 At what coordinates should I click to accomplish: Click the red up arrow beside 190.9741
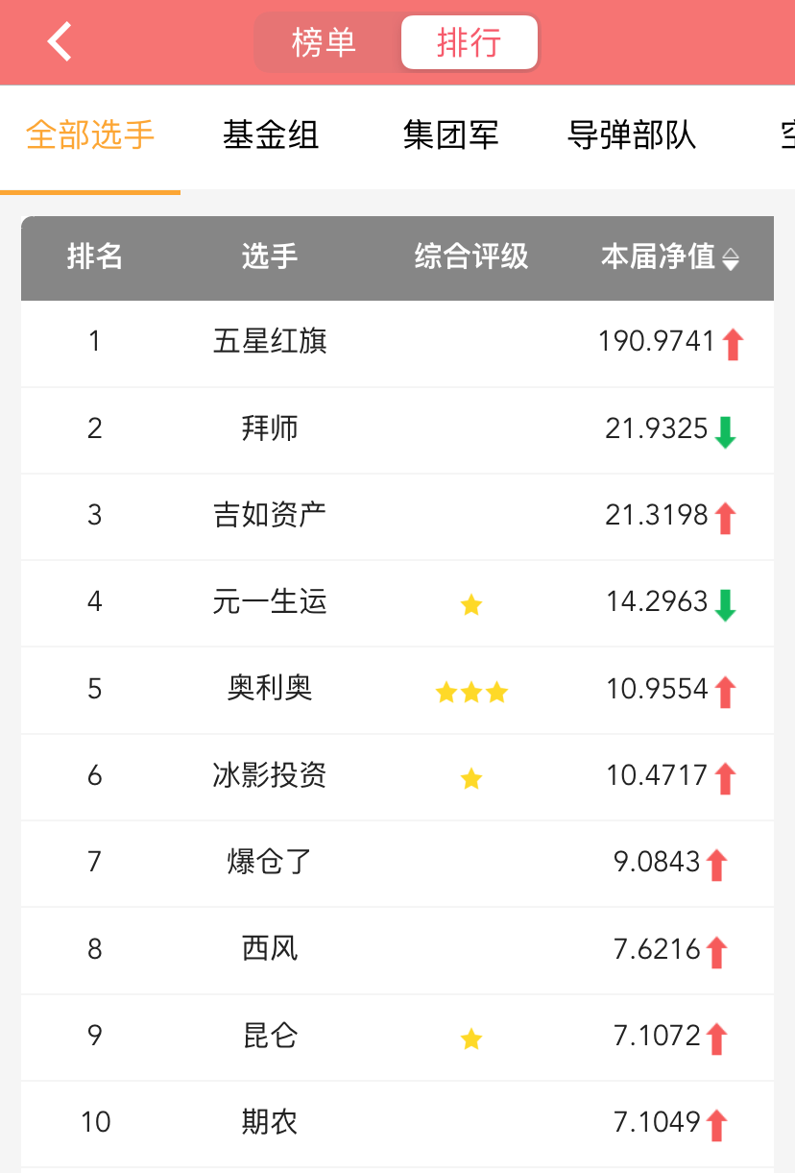click(734, 344)
